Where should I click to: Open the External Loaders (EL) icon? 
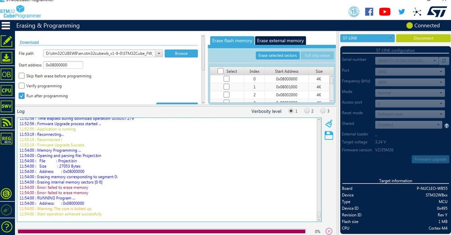point(6,194)
